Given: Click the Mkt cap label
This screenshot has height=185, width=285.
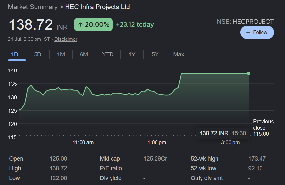Looking at the screenshot, I should (x=110, y=159).
